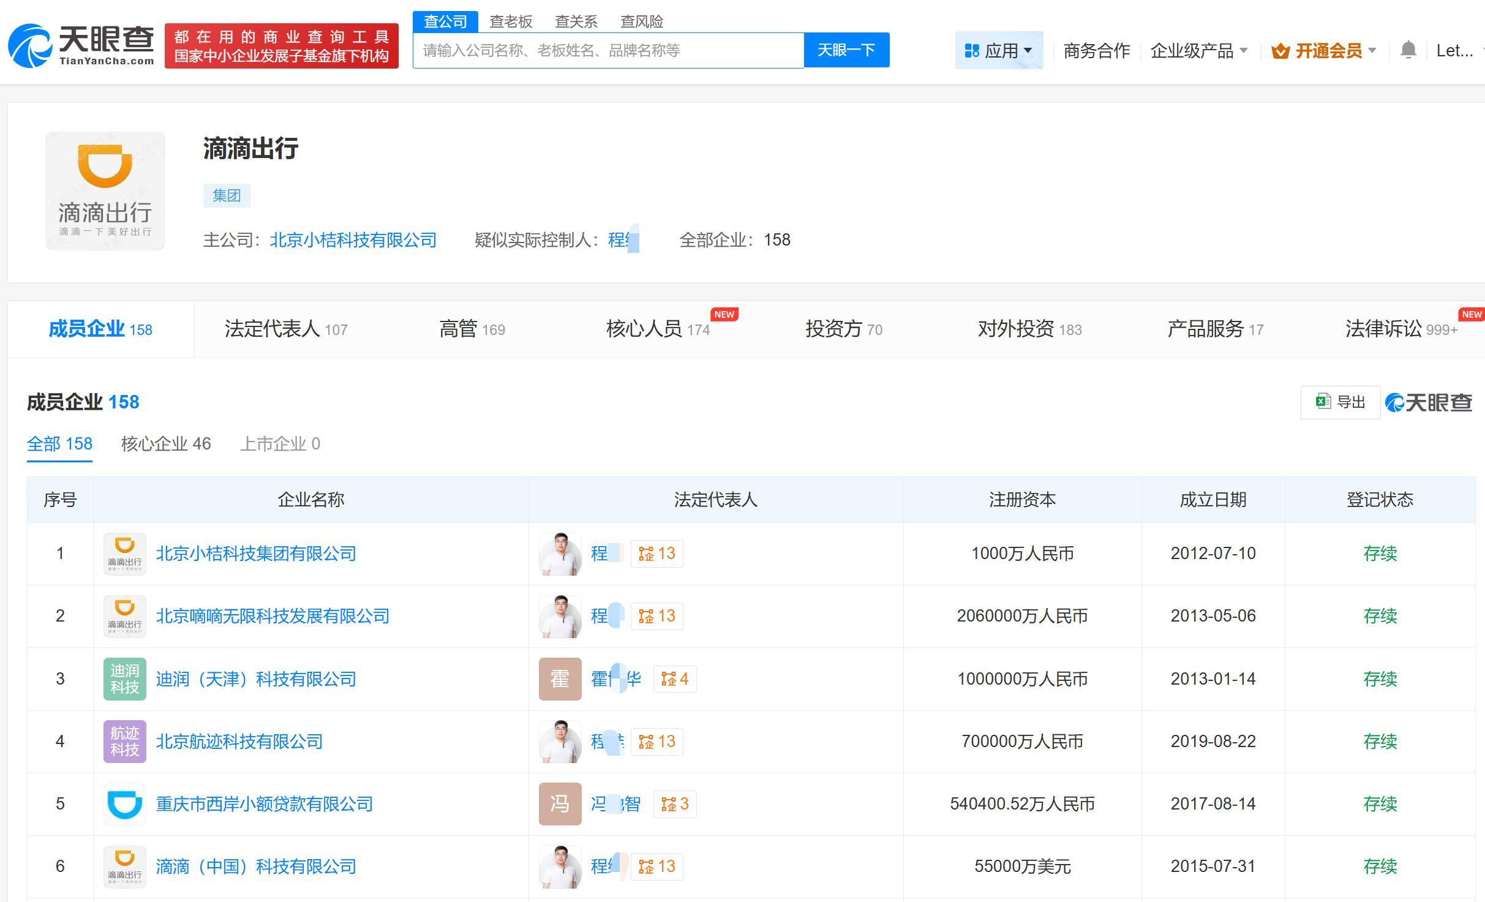Viewport: 1485px width, 902px height.
Task: Click the 天眼一下 search button
Action: (x=846, y=50)
